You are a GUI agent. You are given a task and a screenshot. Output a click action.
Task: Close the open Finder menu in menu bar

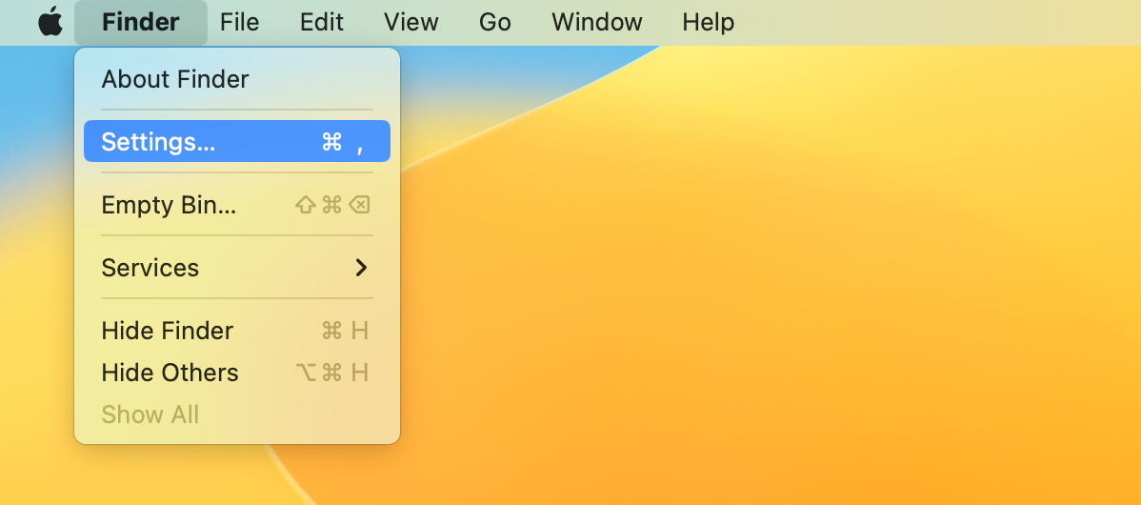[140, 22]
